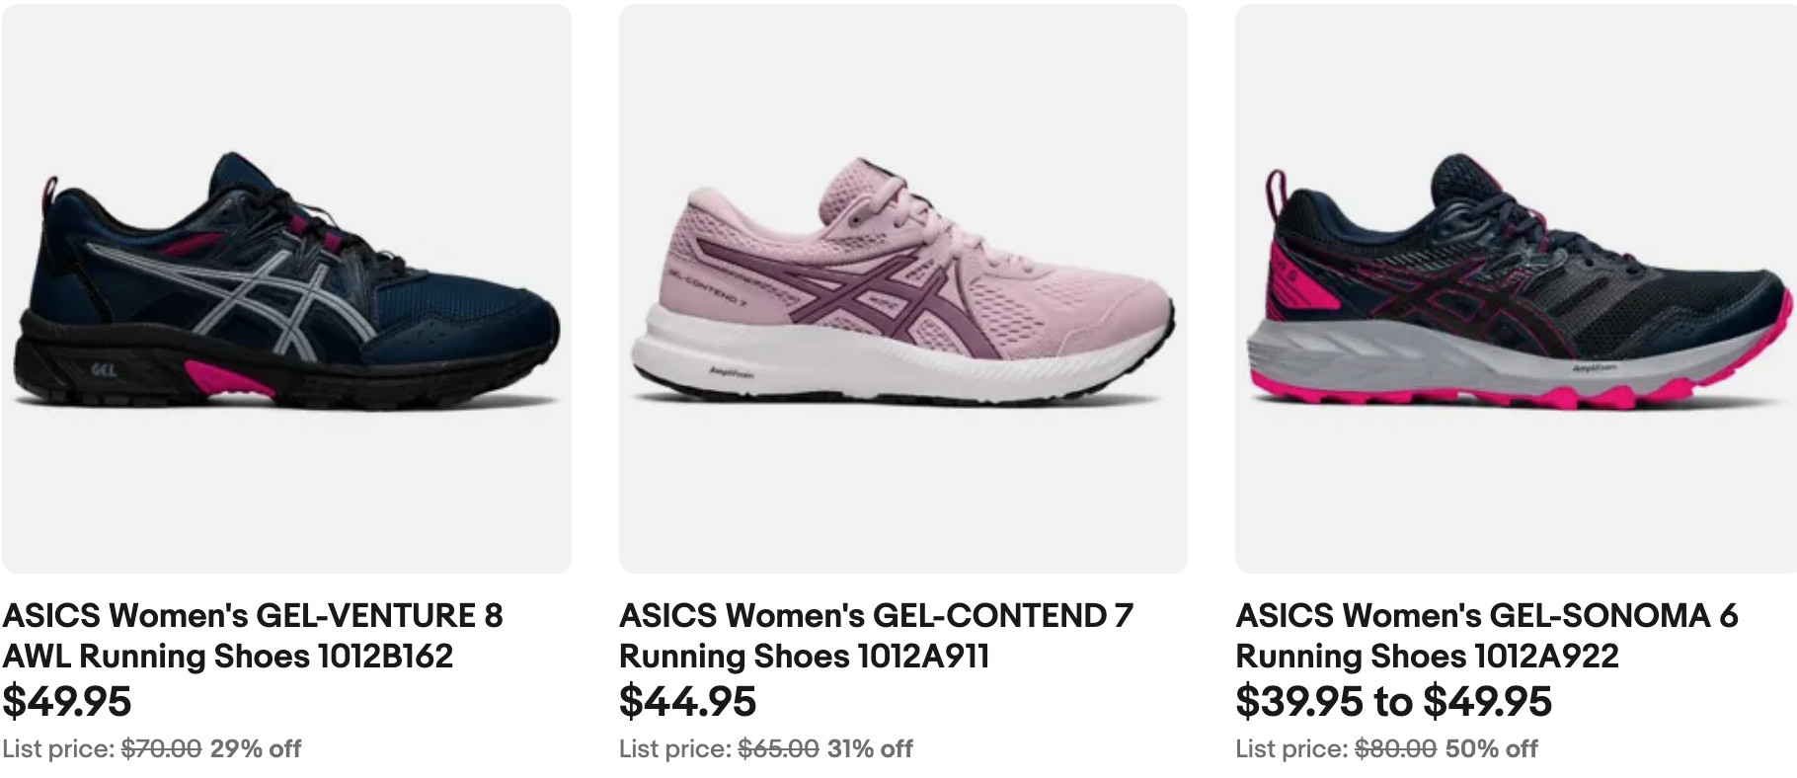Click the 31% off discount label

(870, 749)
